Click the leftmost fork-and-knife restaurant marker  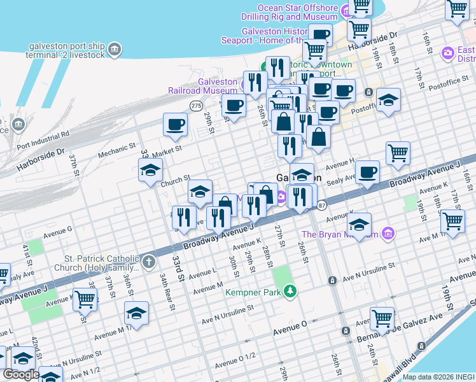click(184, 220)
